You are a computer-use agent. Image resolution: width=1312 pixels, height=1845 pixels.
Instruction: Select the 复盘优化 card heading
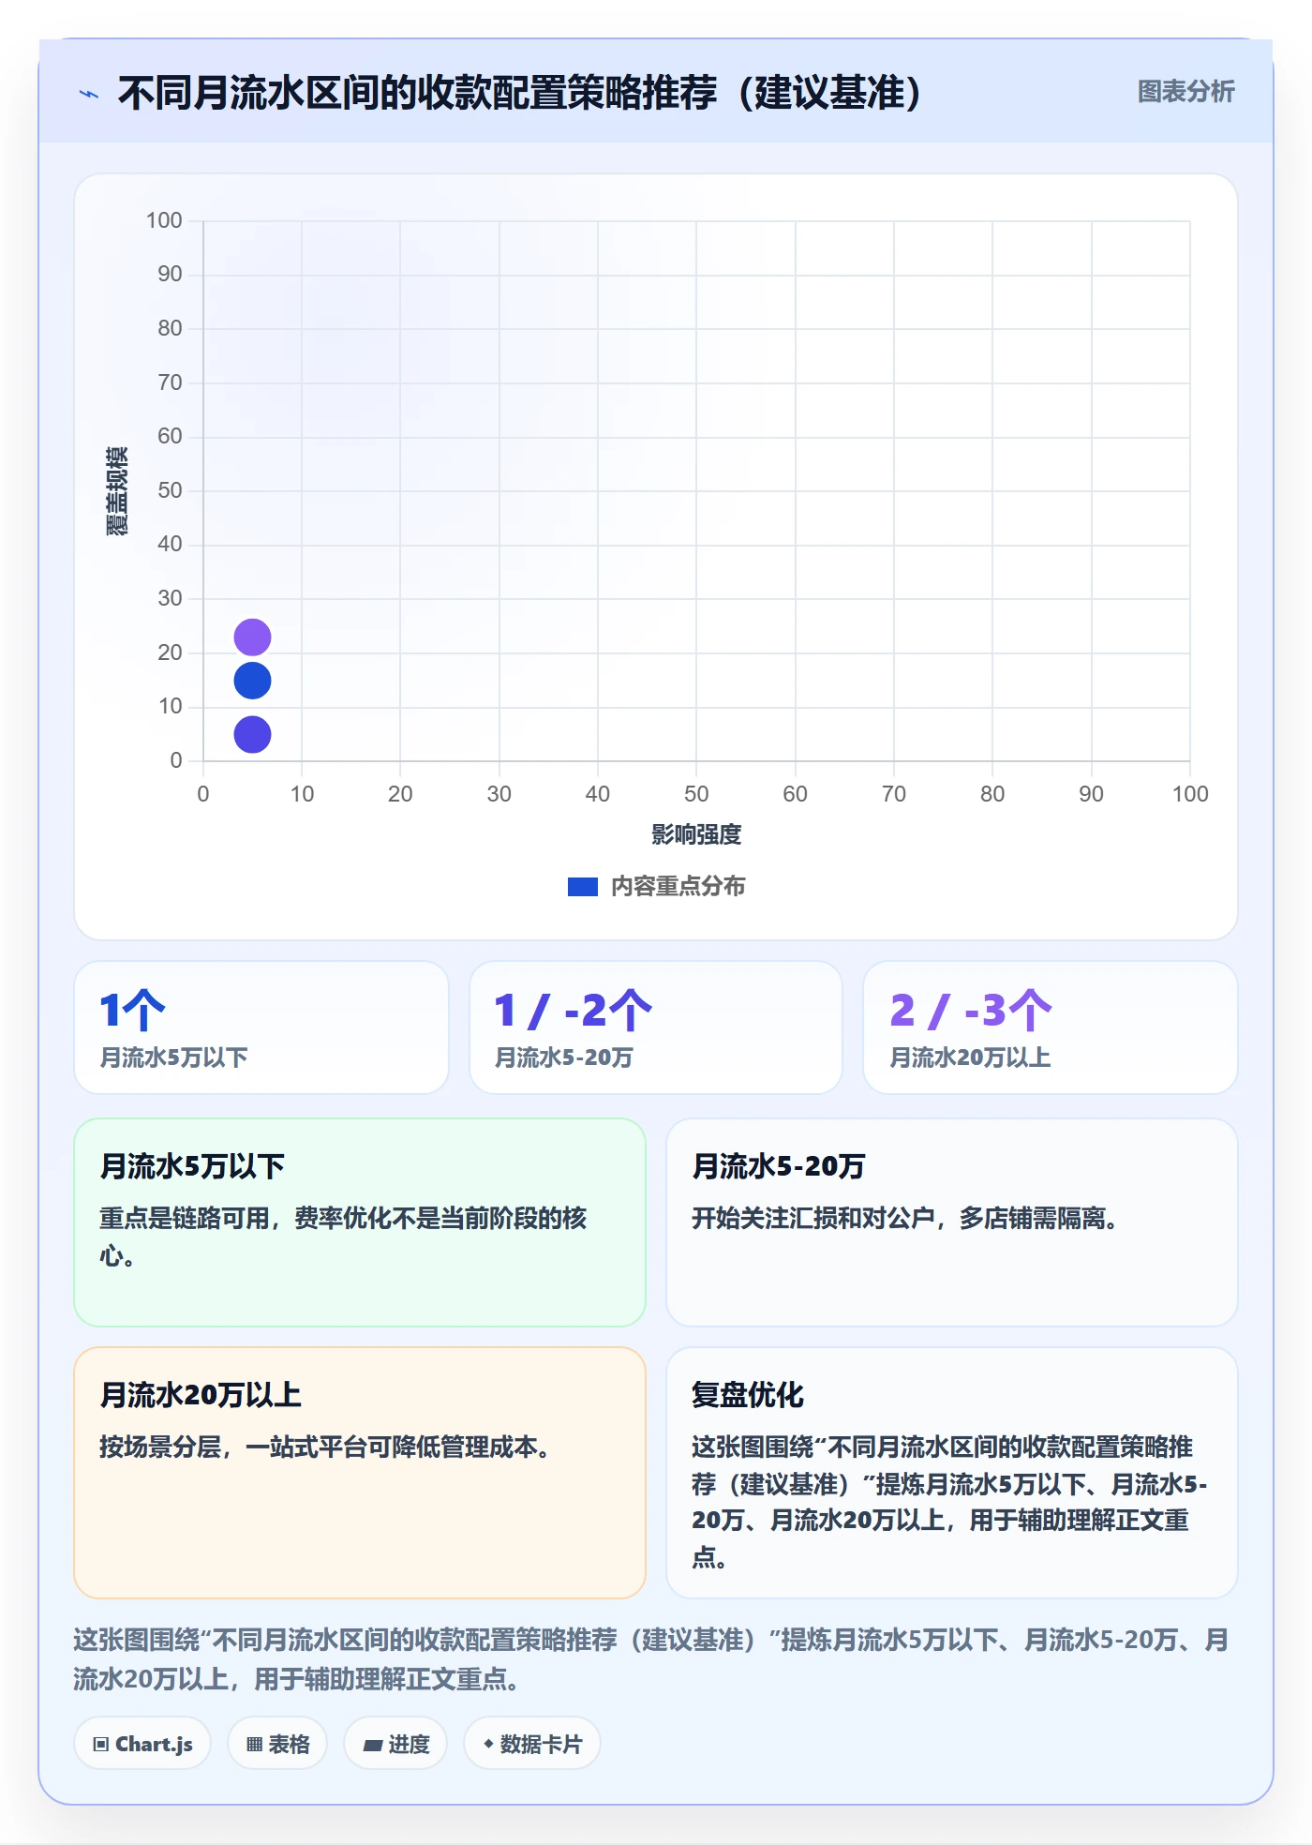click(747, 1395)
